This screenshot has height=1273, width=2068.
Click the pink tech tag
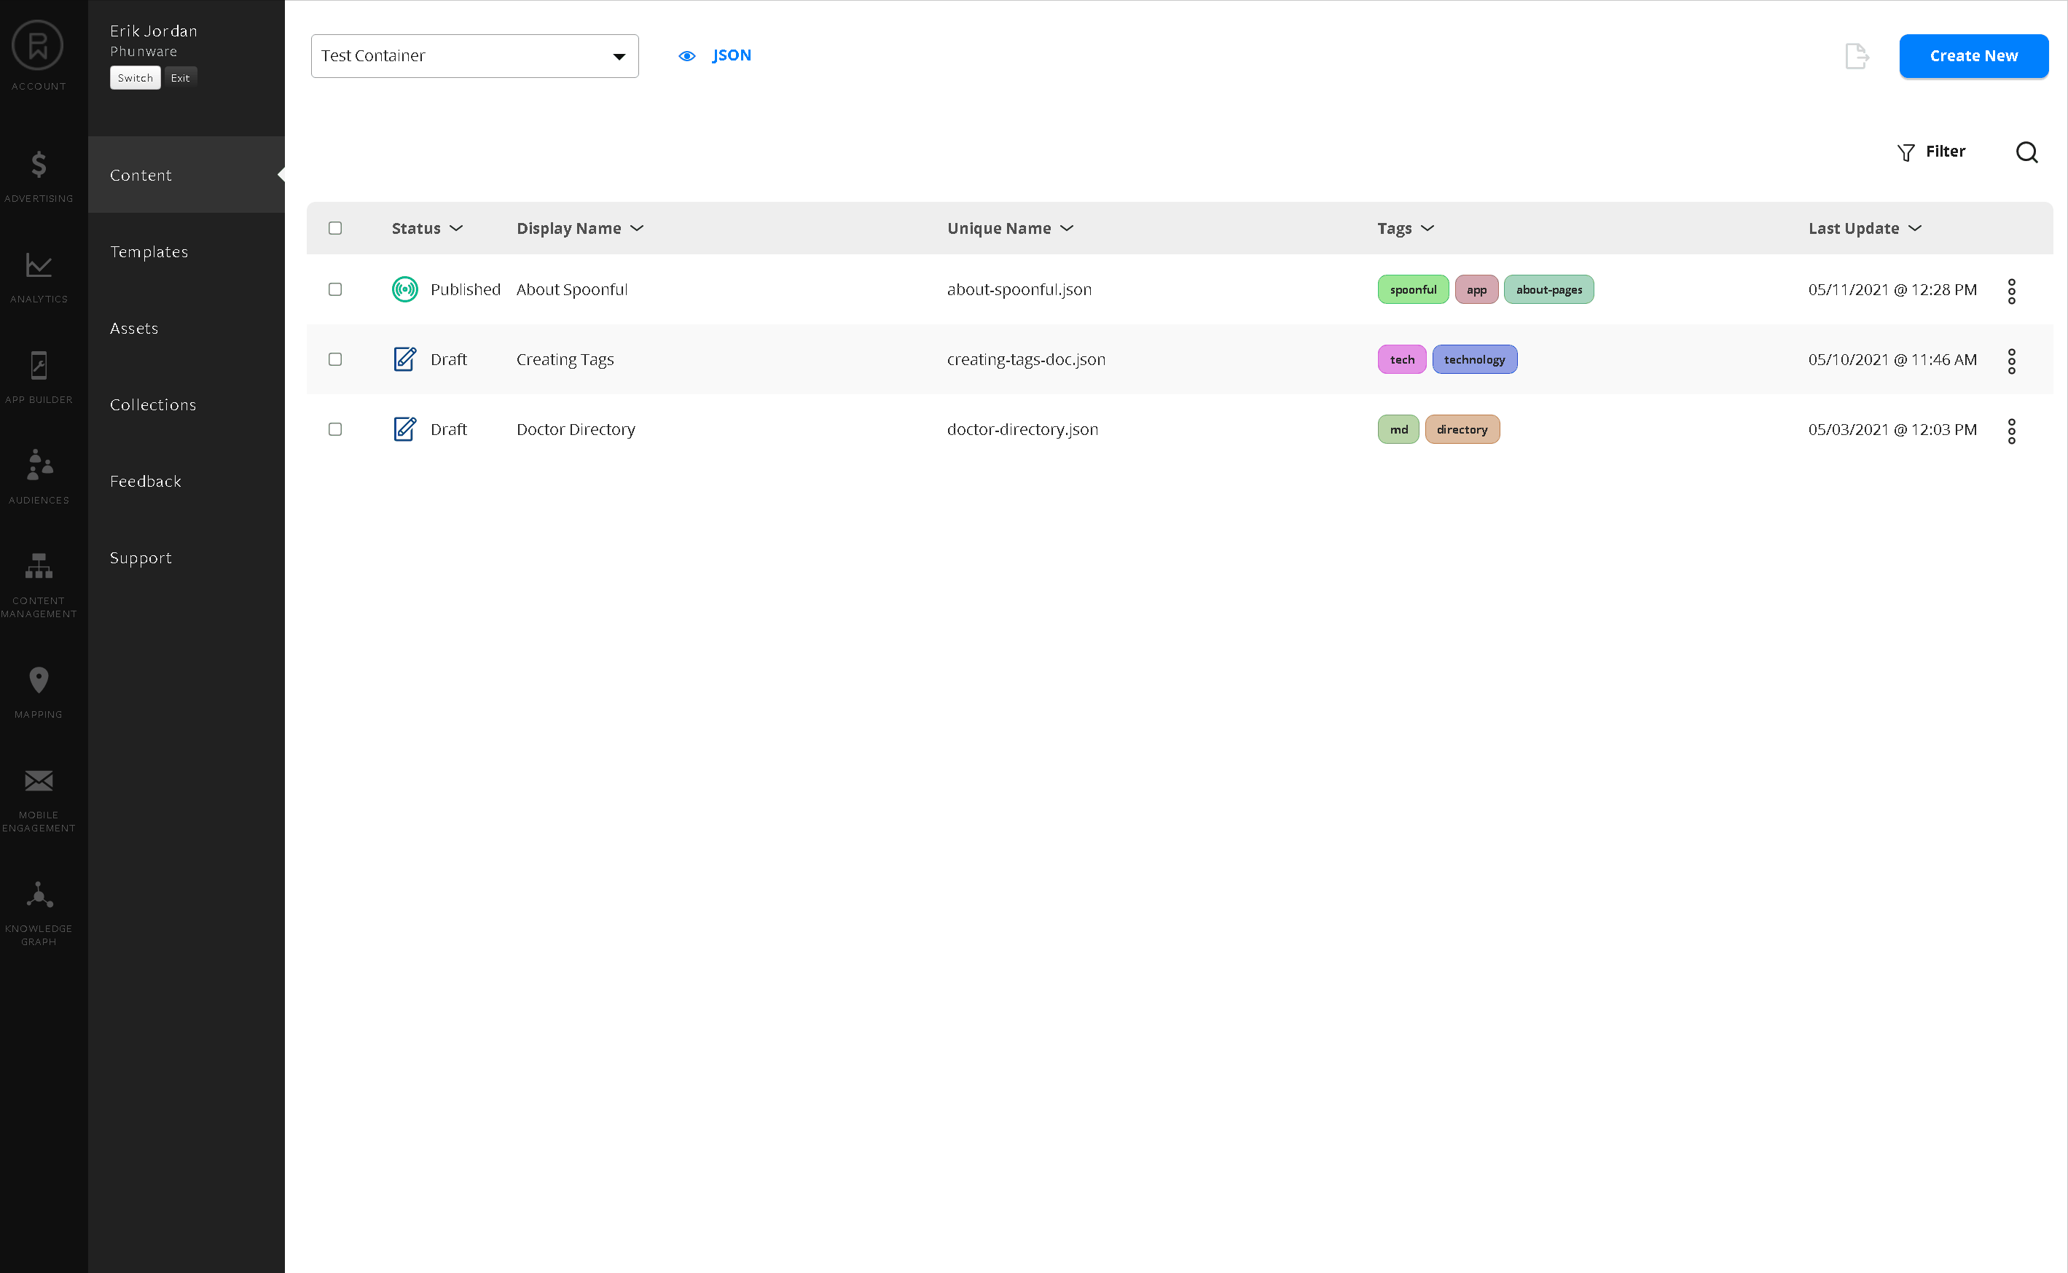click(1401, 359)
